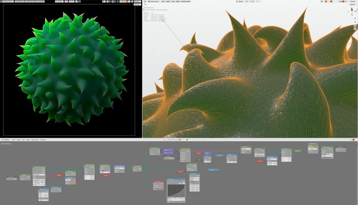Screen dimensions: 358x205
Task: Select solid shading in left viewport
Action: point(123,1)
